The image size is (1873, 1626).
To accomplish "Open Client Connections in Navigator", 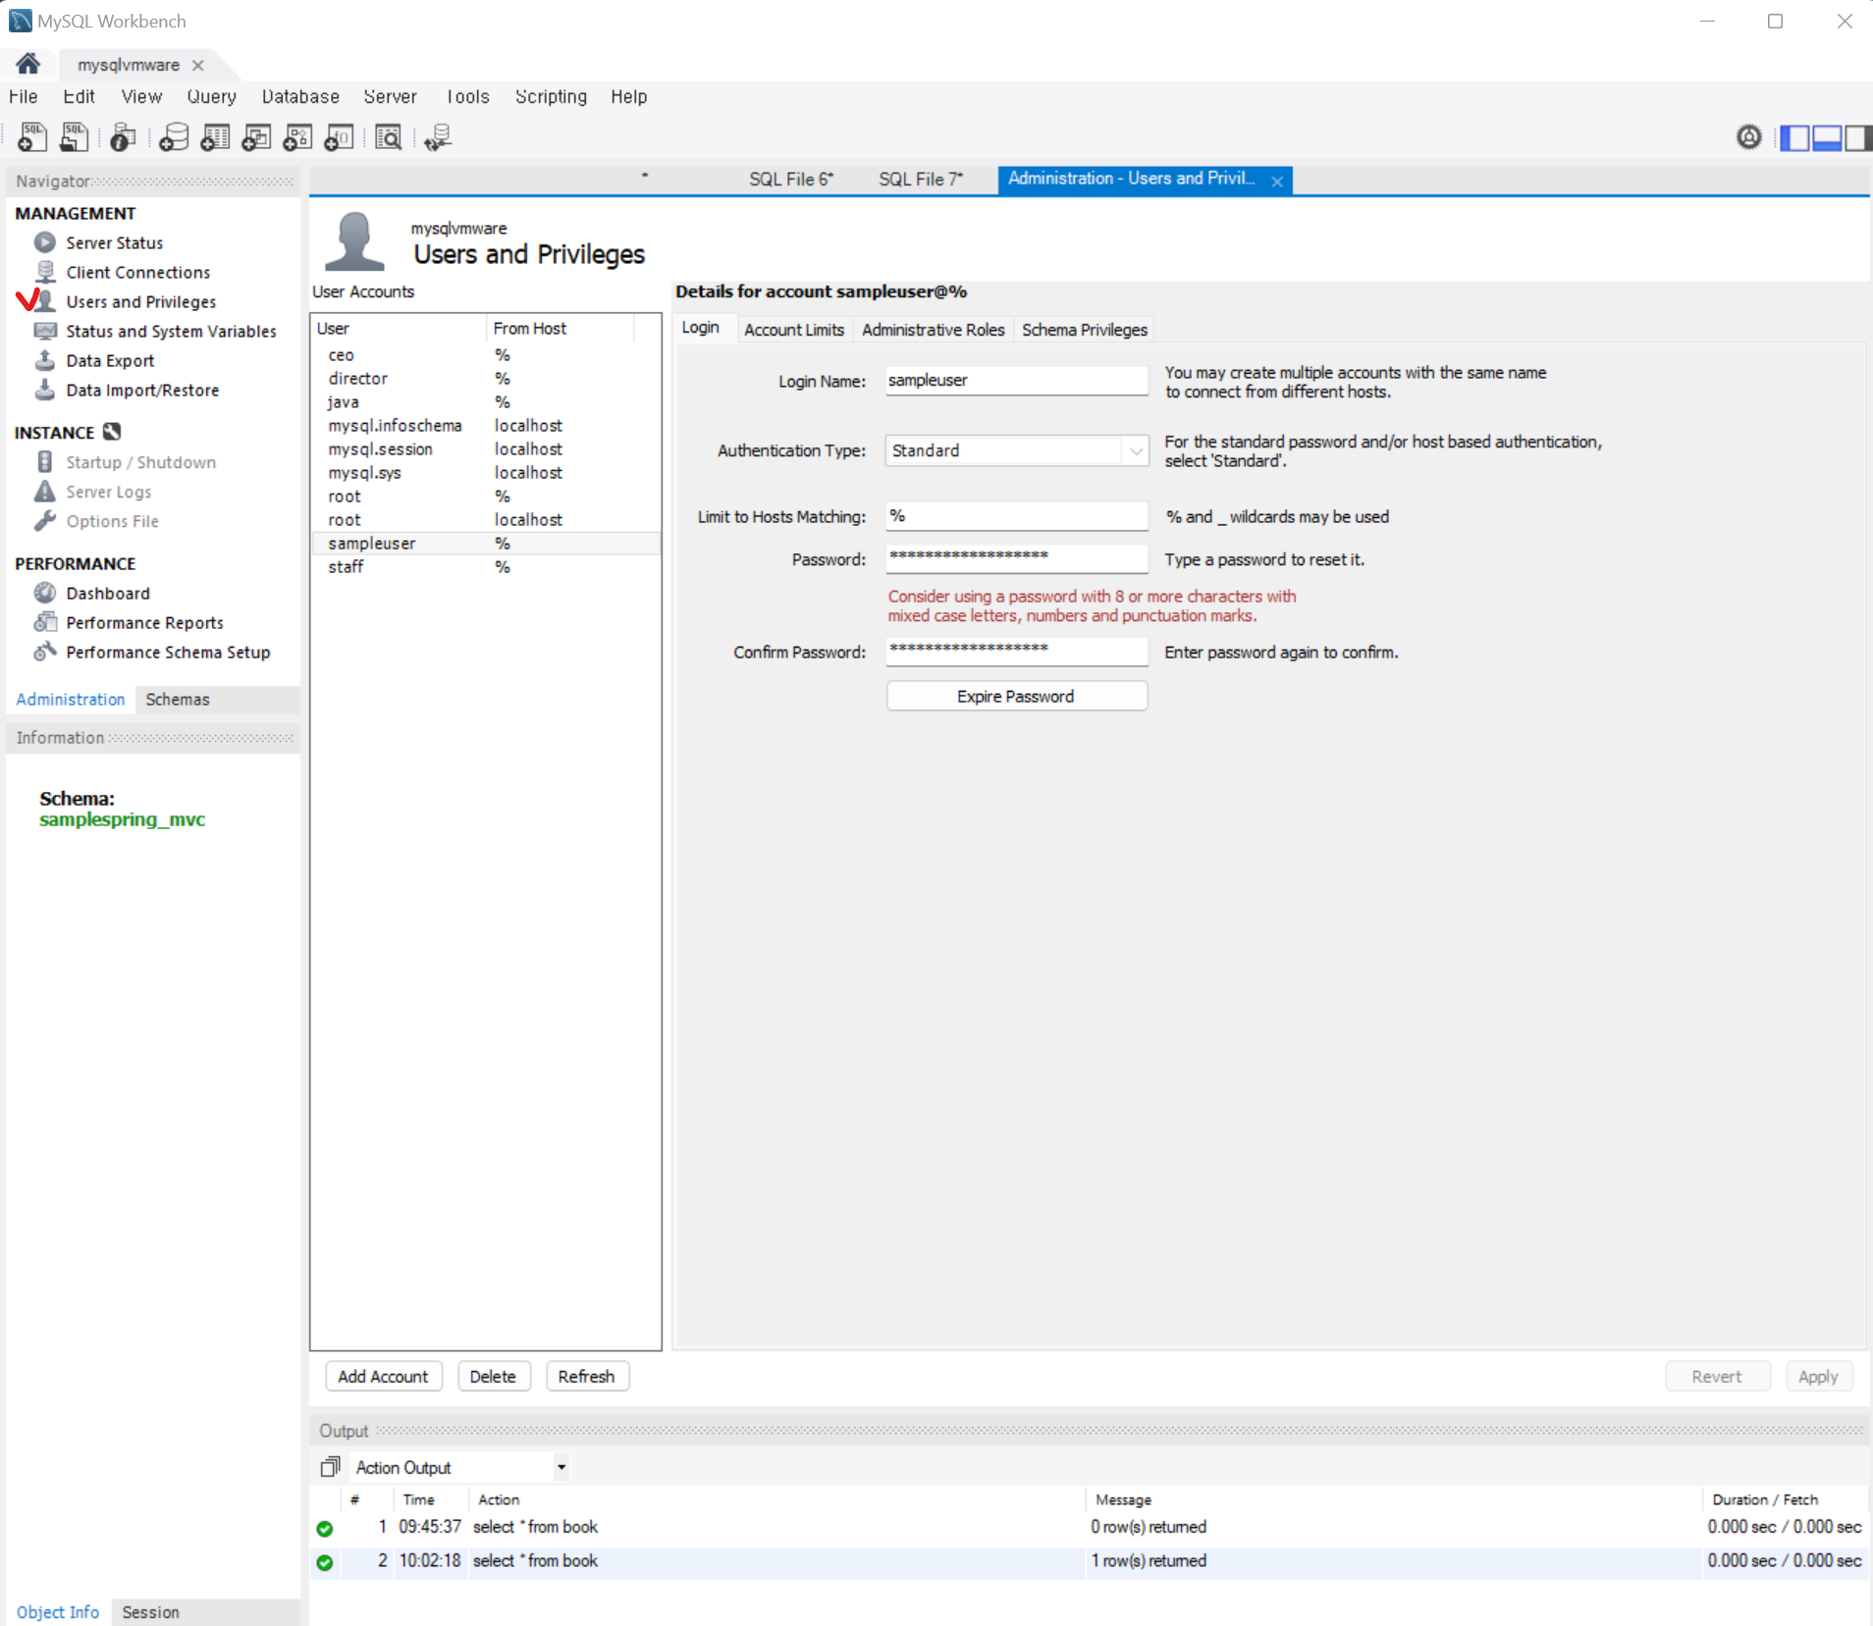I will [137, 272].
